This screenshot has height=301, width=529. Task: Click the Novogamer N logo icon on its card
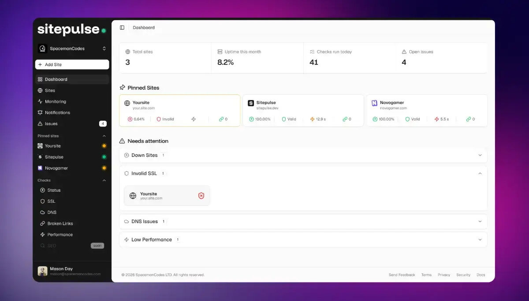[375, 103]
